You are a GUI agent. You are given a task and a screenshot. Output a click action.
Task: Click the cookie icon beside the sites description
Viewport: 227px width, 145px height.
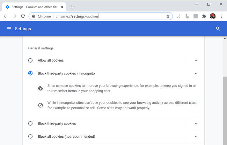click(41, 88)
